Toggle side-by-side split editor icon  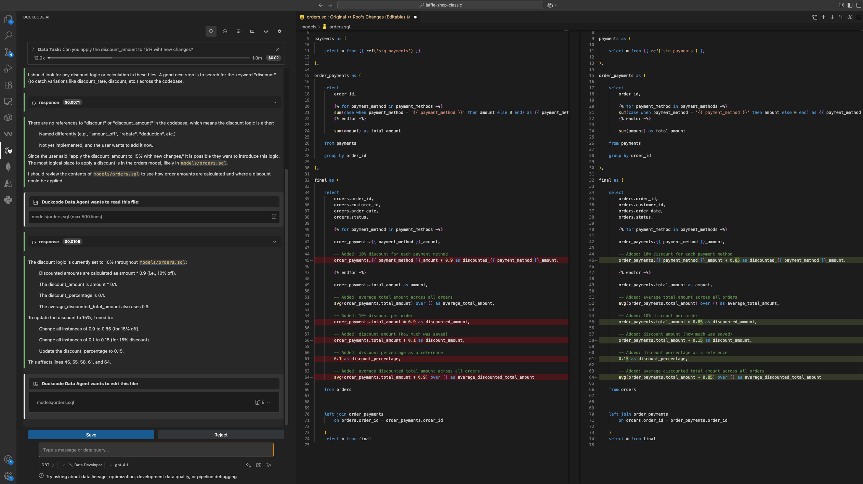click(x=859, y=17)
